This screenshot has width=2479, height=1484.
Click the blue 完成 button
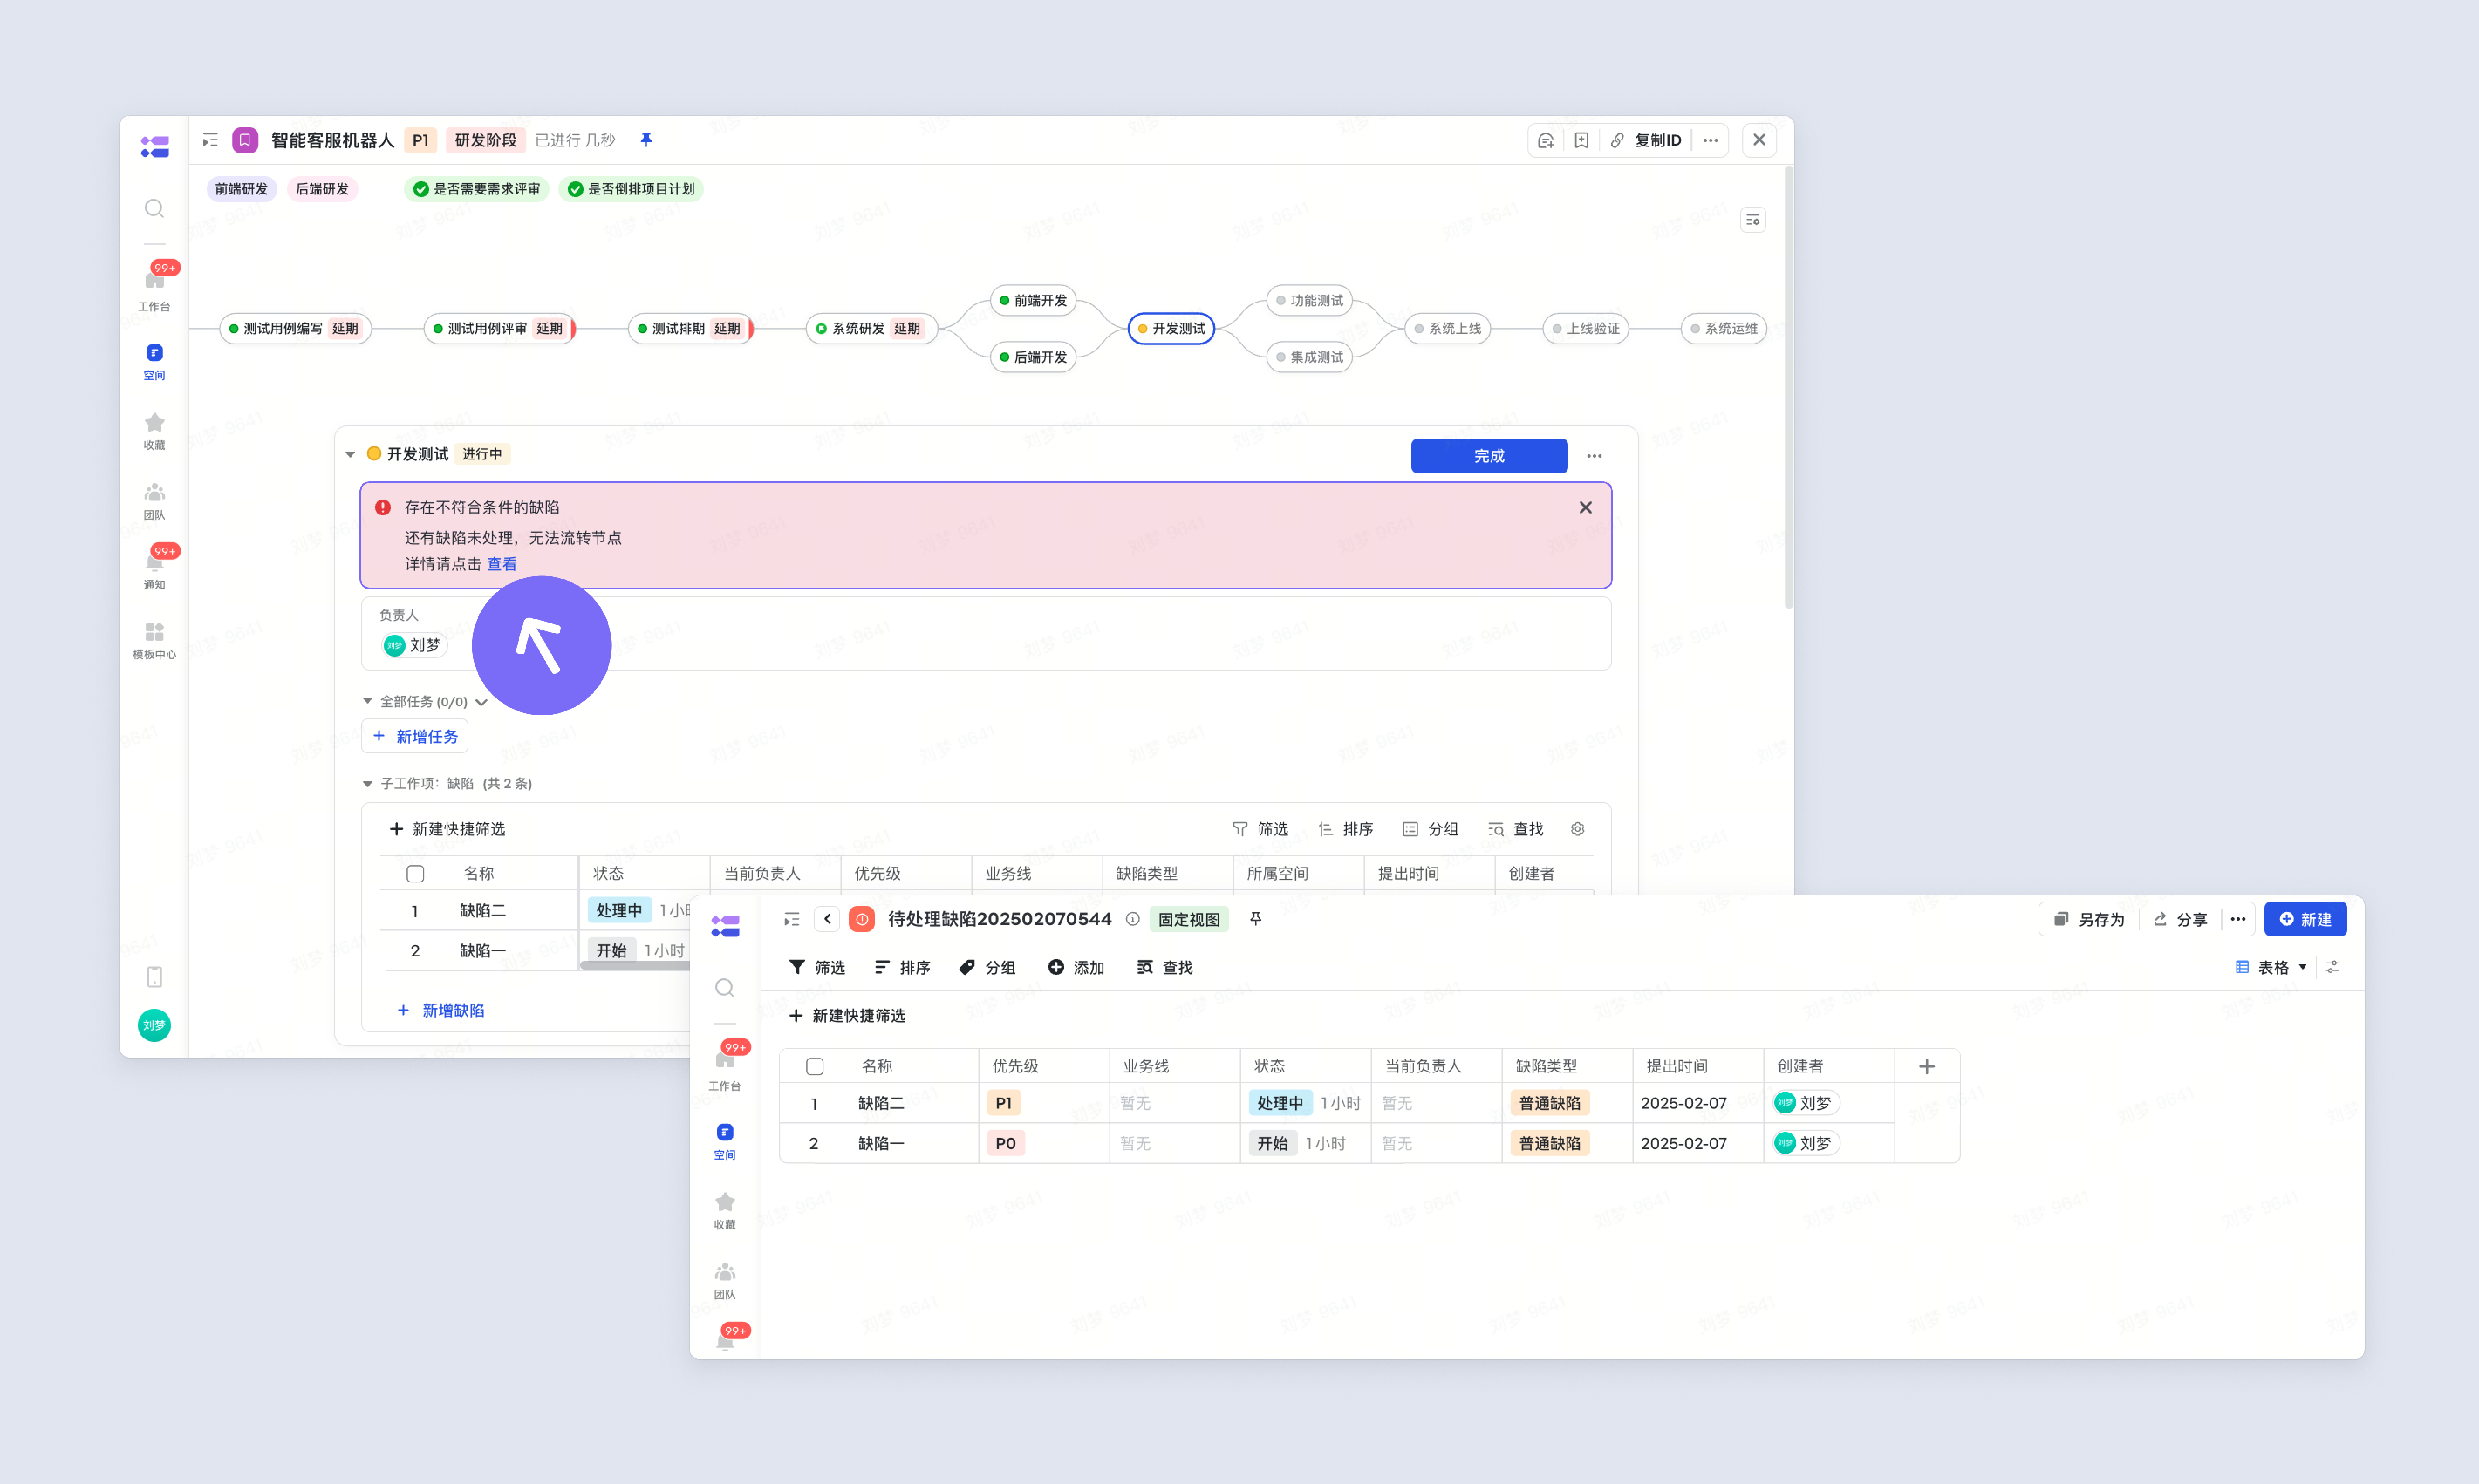click(x=1489, y=456)
